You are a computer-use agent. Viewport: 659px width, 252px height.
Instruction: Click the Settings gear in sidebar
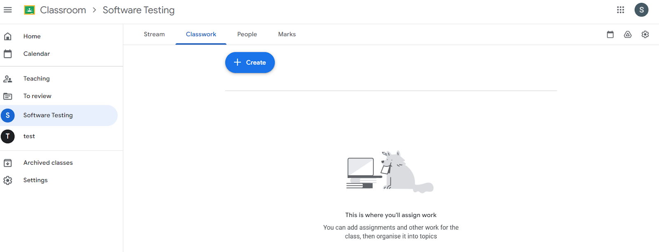point(8,180)
